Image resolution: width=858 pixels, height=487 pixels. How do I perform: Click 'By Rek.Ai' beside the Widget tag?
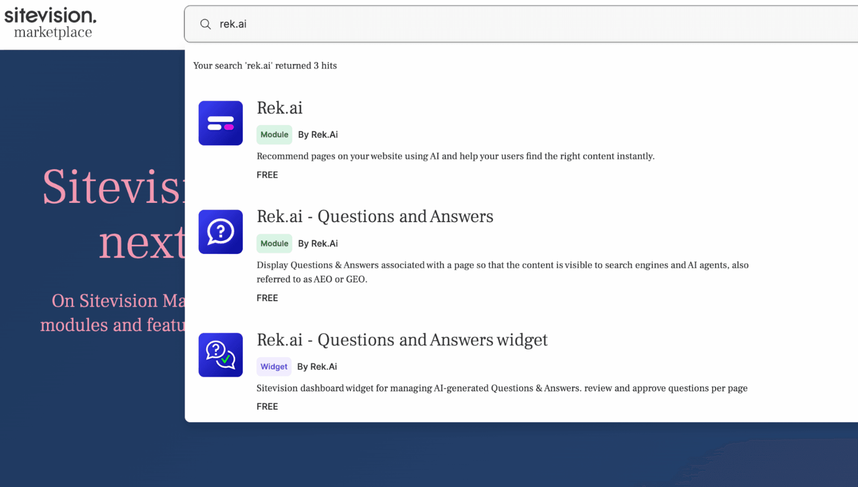pos(317,367)
